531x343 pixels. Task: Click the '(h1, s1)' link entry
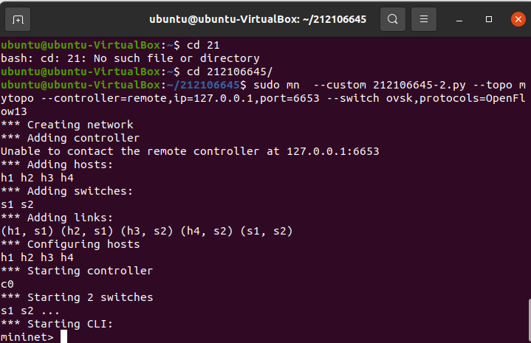pos(27,231)
